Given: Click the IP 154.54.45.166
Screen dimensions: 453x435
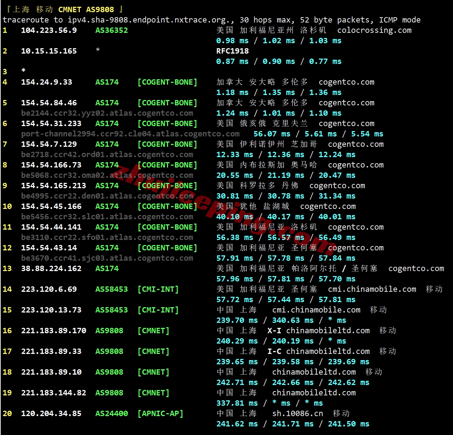Looking at the screenshot, I should tap(51, 206).
